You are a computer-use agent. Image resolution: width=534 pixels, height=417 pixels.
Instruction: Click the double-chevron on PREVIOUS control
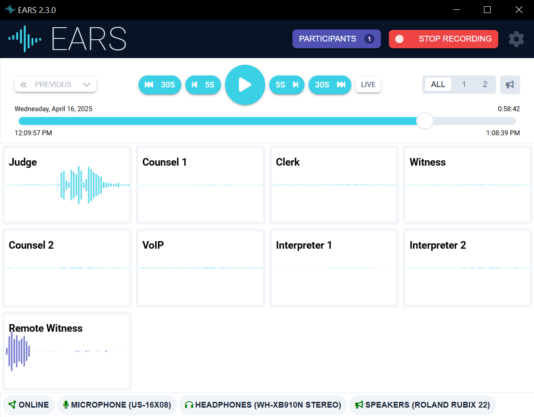[x=23, y=84]
